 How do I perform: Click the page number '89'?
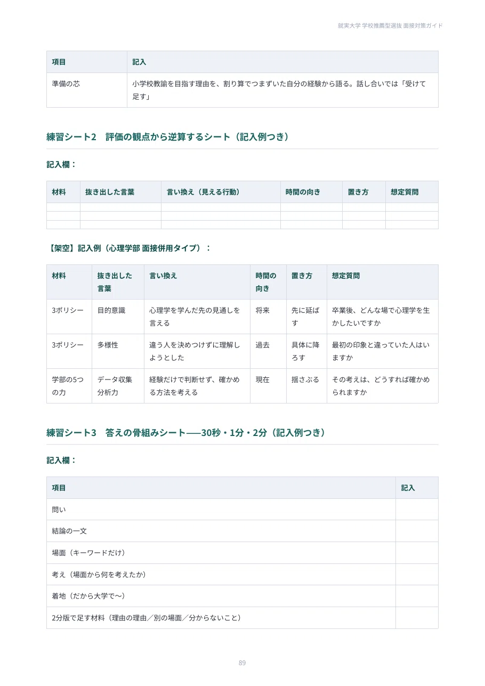[242, 663]
